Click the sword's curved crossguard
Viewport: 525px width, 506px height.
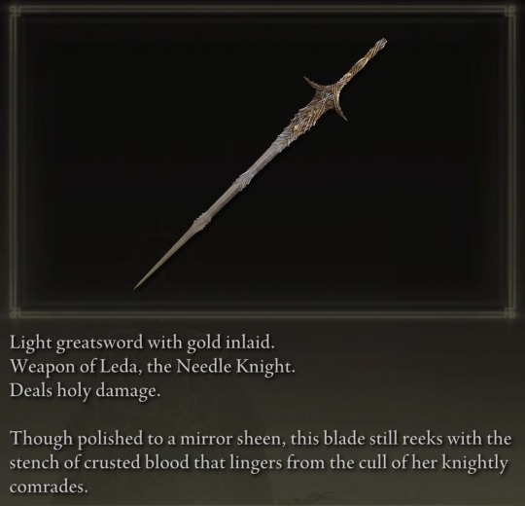[327, 97]
